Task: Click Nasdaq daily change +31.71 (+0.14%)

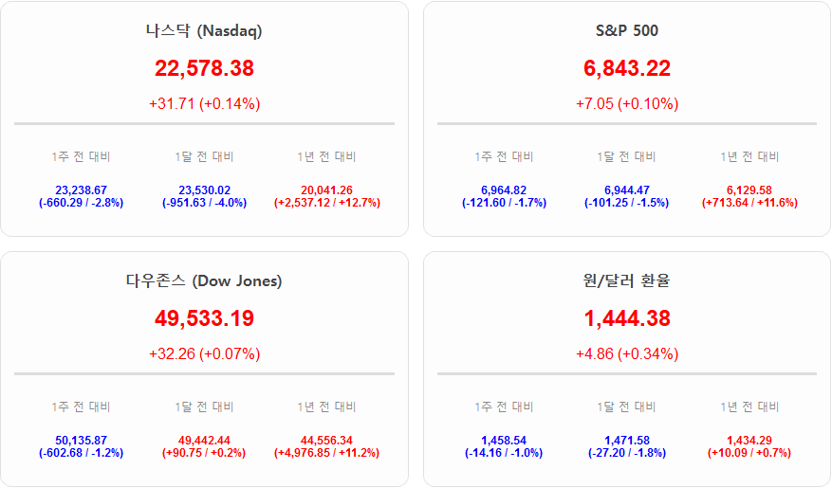Action: tap(204, 103)
